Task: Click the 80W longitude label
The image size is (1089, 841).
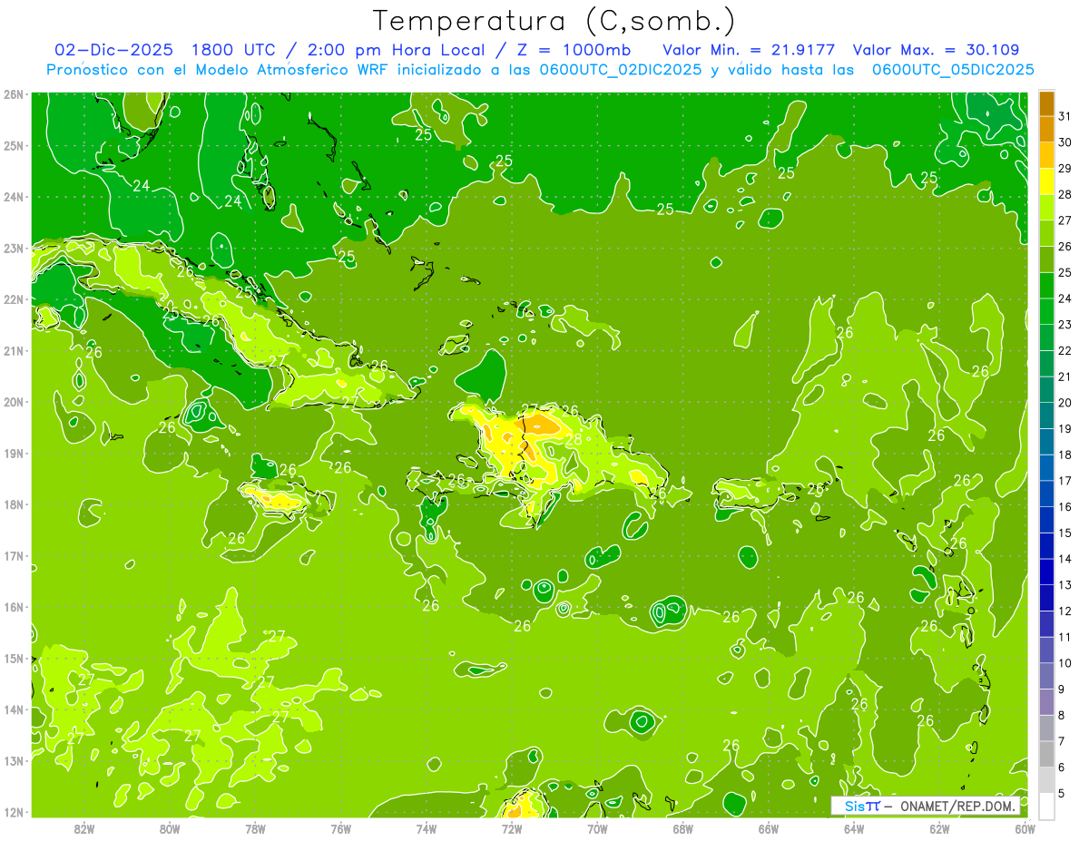Action: click(x=170, y=828)
